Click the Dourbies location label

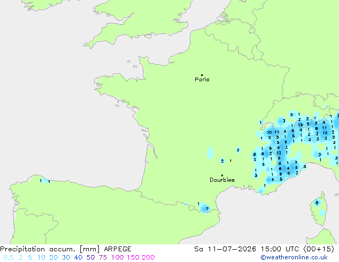(x=222, y=180)
